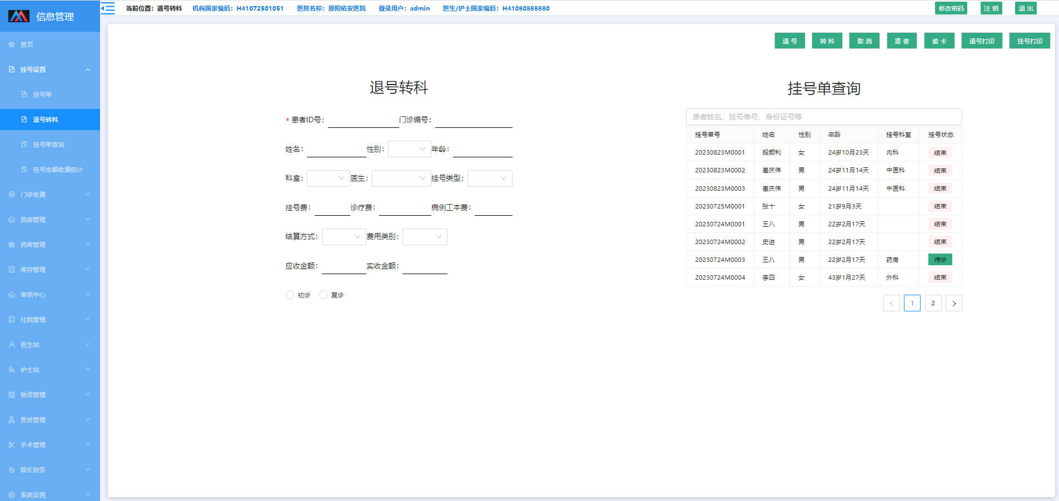Open the 挂号单查询 submenu item

click(50, 145)
